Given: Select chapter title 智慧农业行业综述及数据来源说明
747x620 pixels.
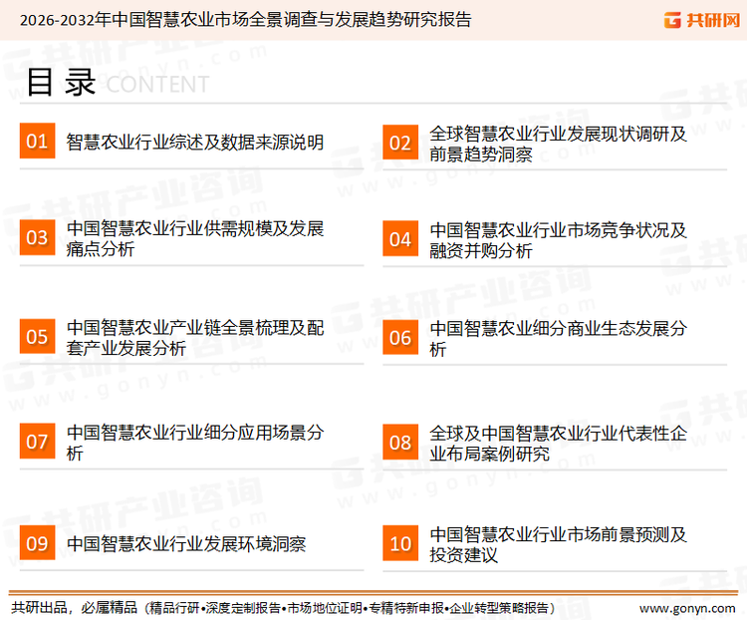Looking at the screenshot, I should coord(195,142).
